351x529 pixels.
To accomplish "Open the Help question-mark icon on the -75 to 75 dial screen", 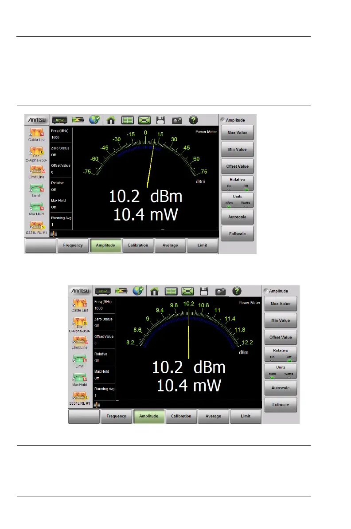I will (x=193, y=120).
